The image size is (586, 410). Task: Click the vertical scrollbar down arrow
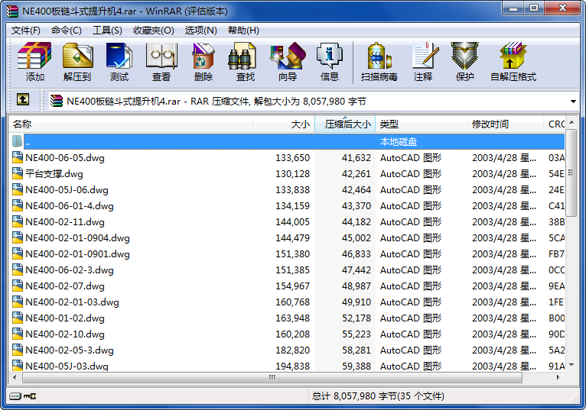(571, 364)
